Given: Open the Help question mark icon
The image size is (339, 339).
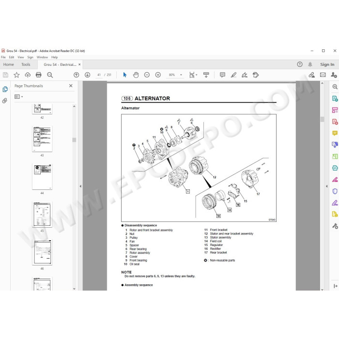Looking at the screenshot, I should point(300,64).
